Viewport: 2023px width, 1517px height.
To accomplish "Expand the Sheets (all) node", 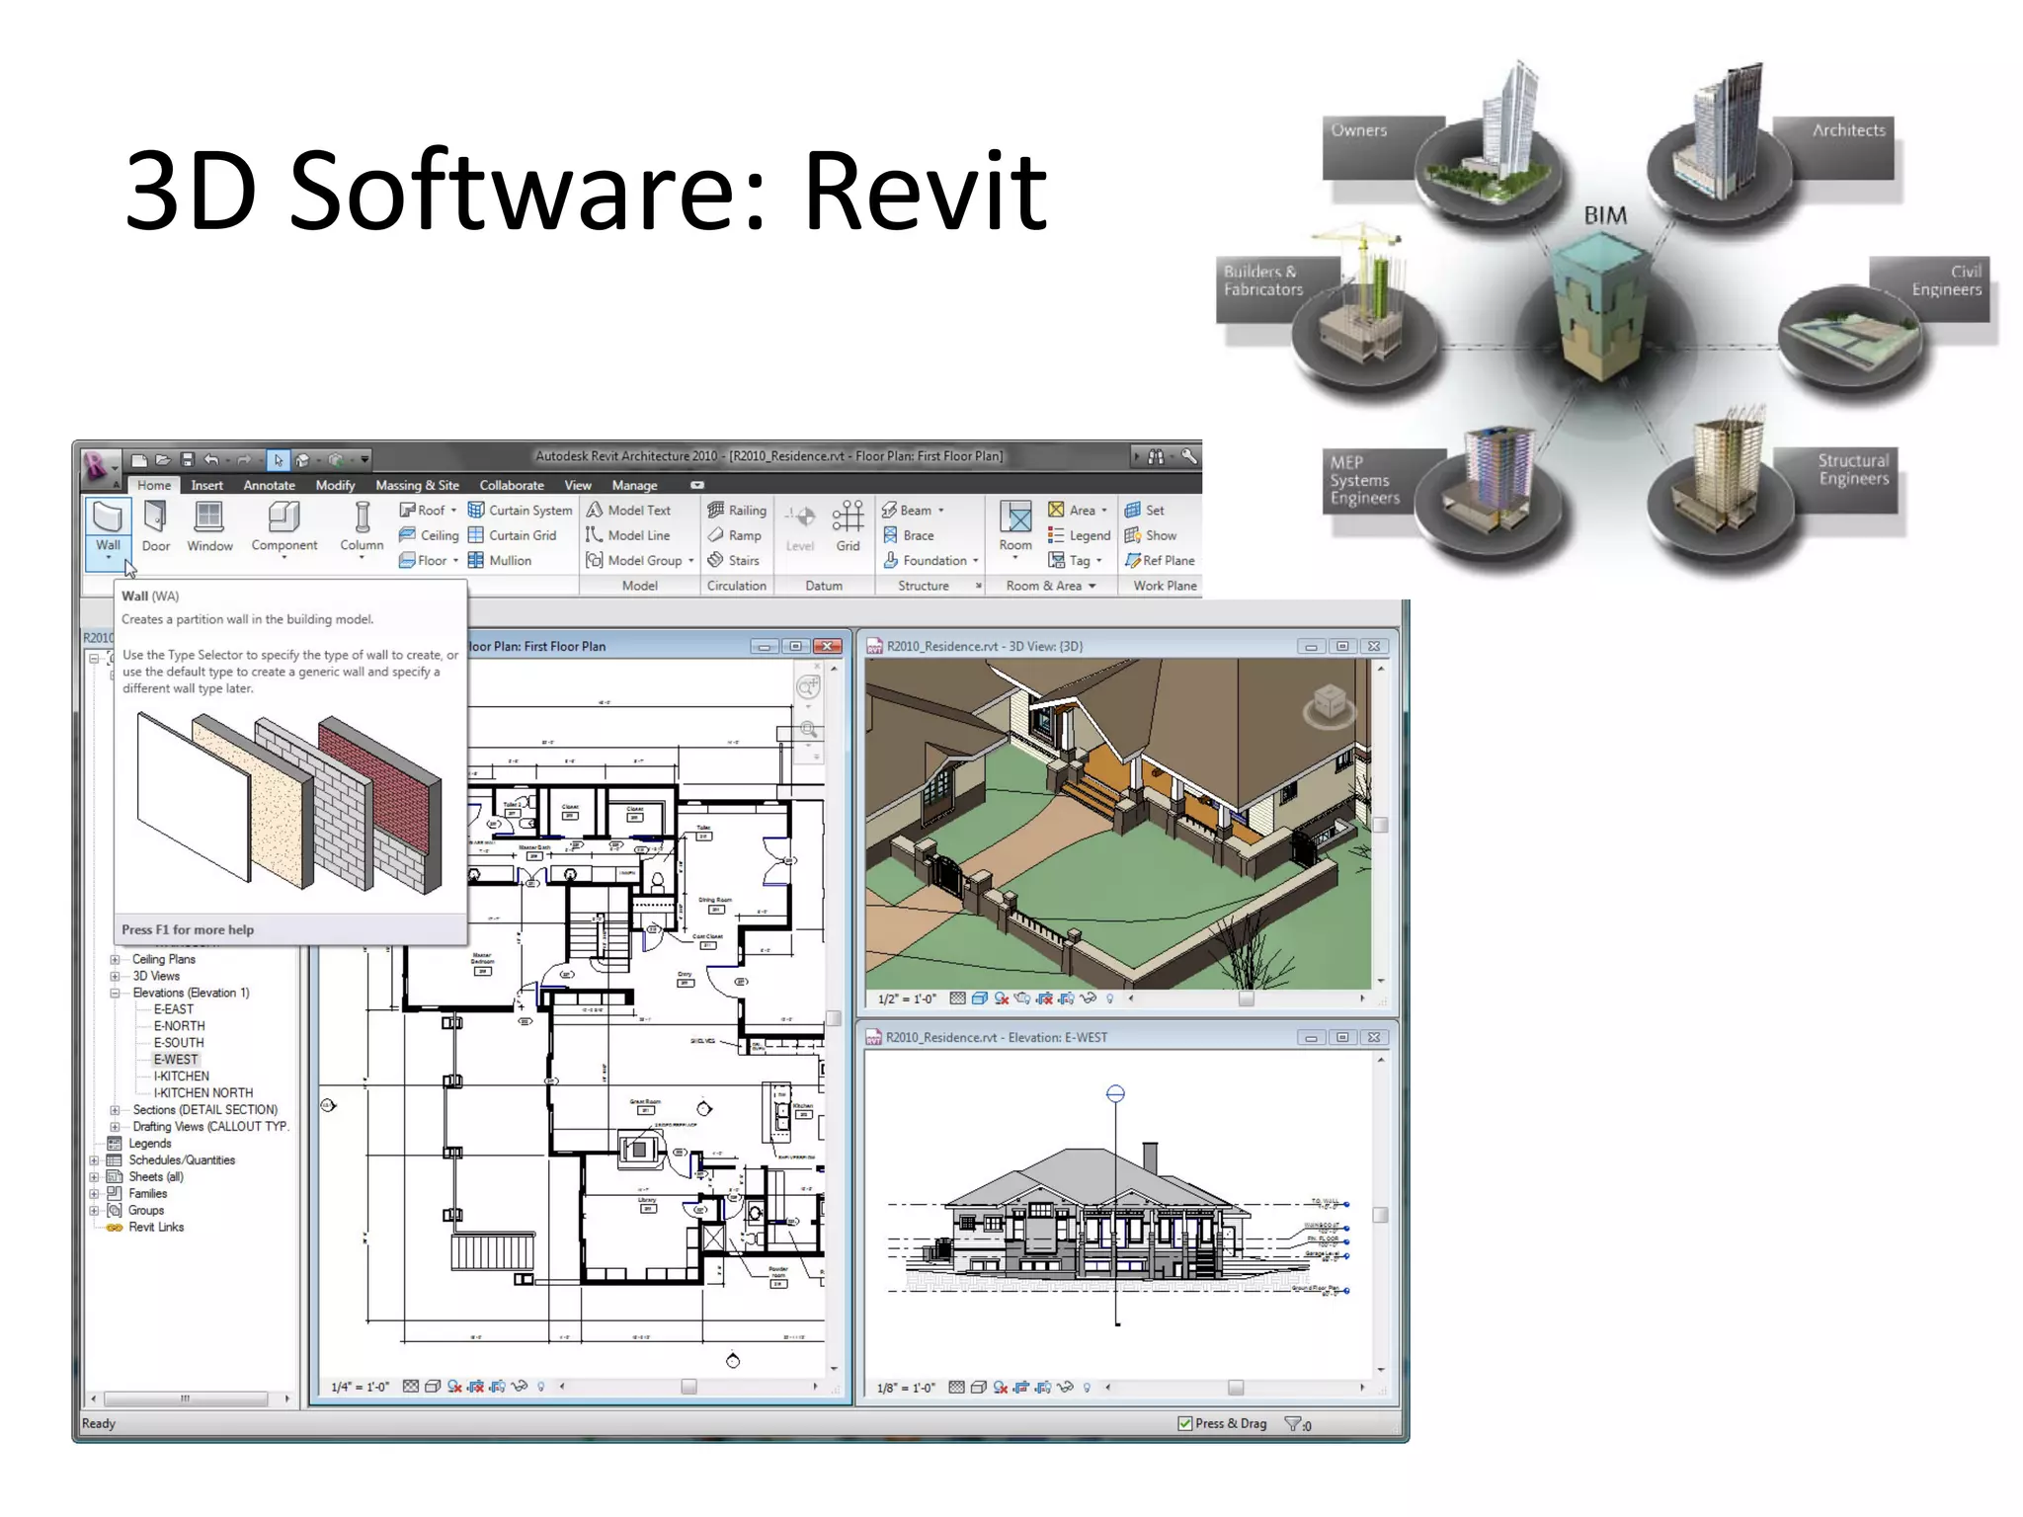I will click(95, 1177).
